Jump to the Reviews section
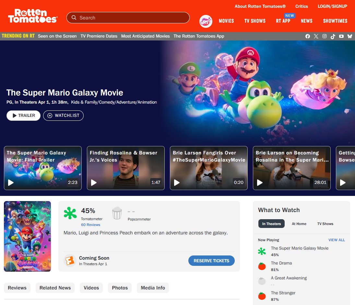Viewport: 355px width, 305px height. pos(17,288)
